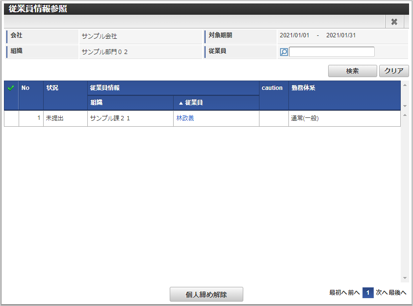Click table body scrollbar down arrow
The width and height of the screenshot is (413, 306).
(405, 278)
